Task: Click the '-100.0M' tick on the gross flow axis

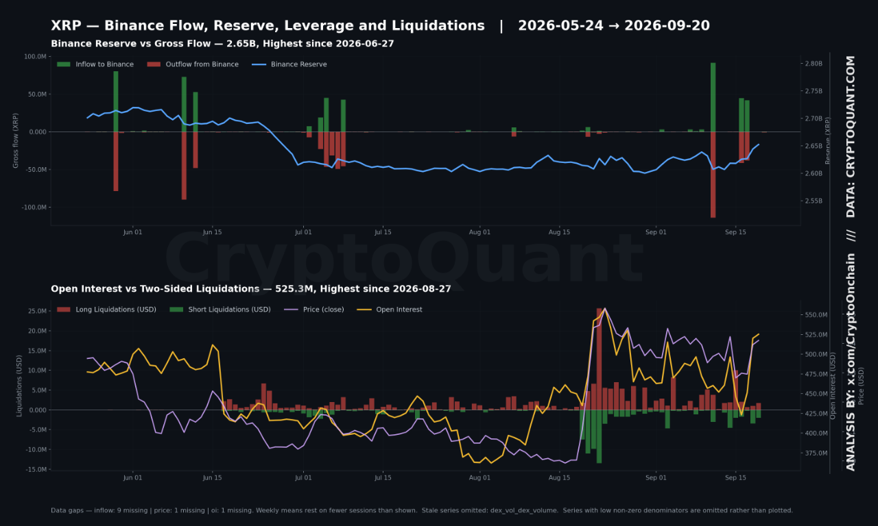Action: 33,207
